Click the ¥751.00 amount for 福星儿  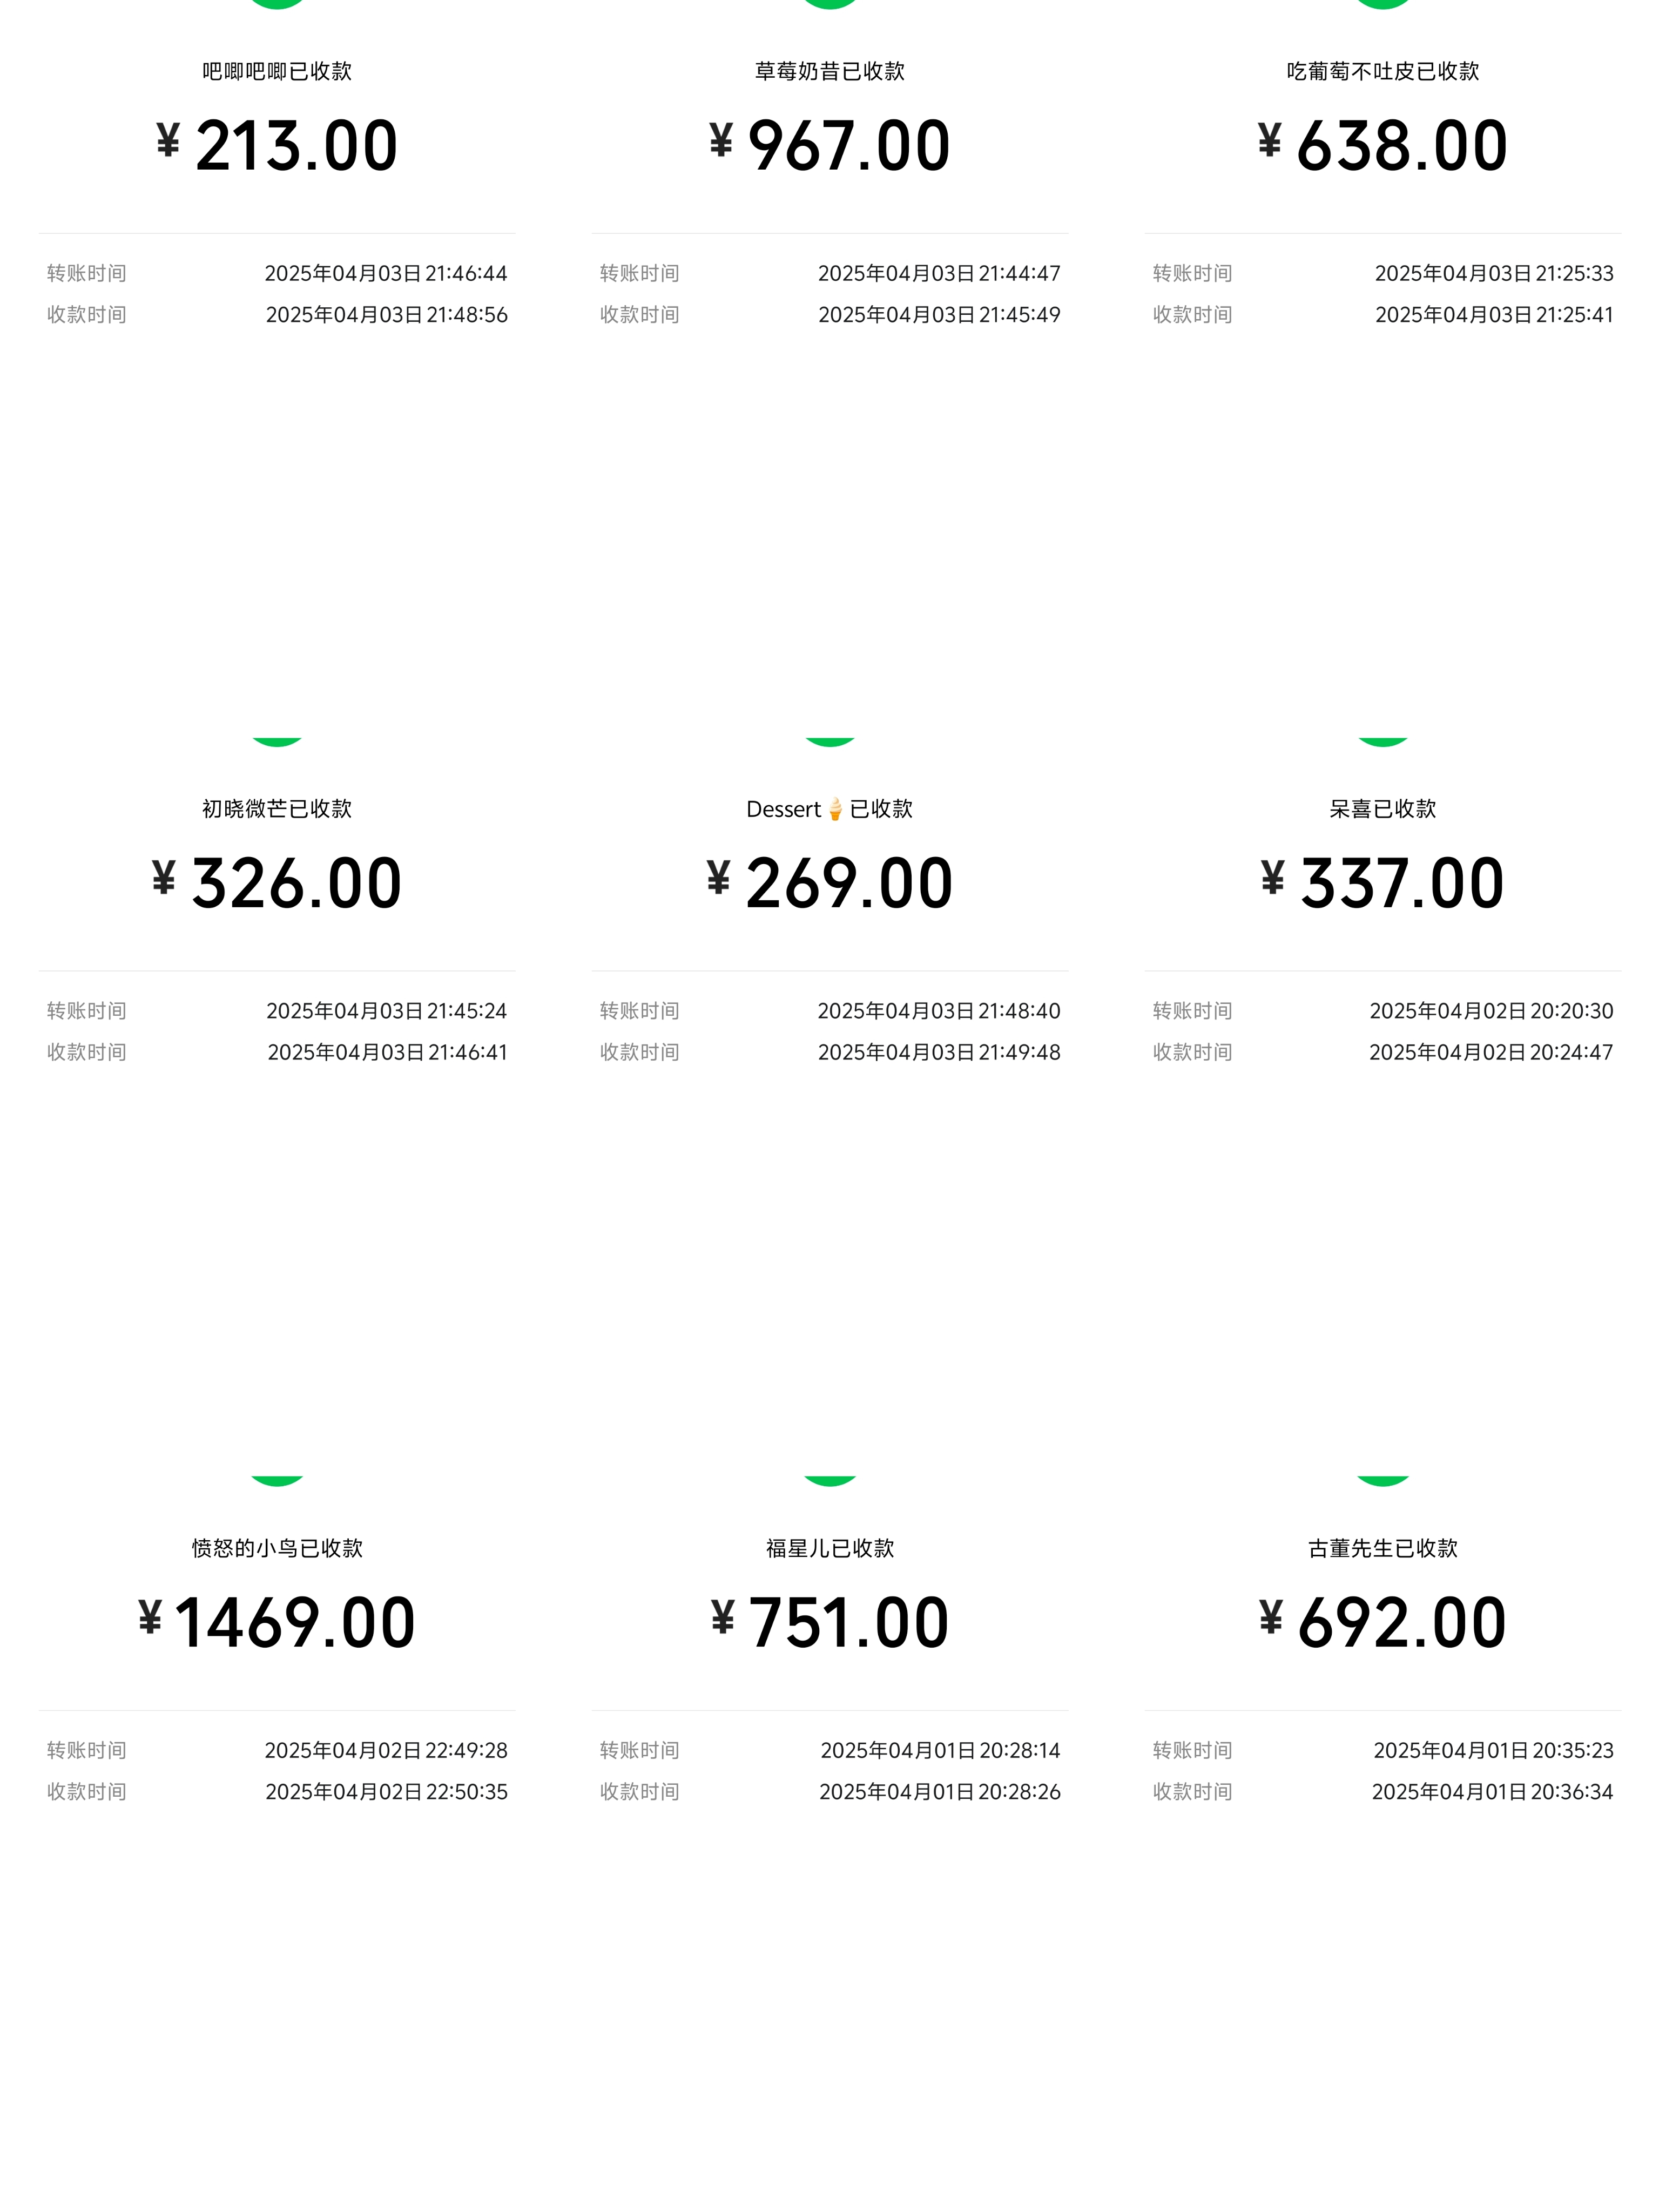(x=830, y=1622)
